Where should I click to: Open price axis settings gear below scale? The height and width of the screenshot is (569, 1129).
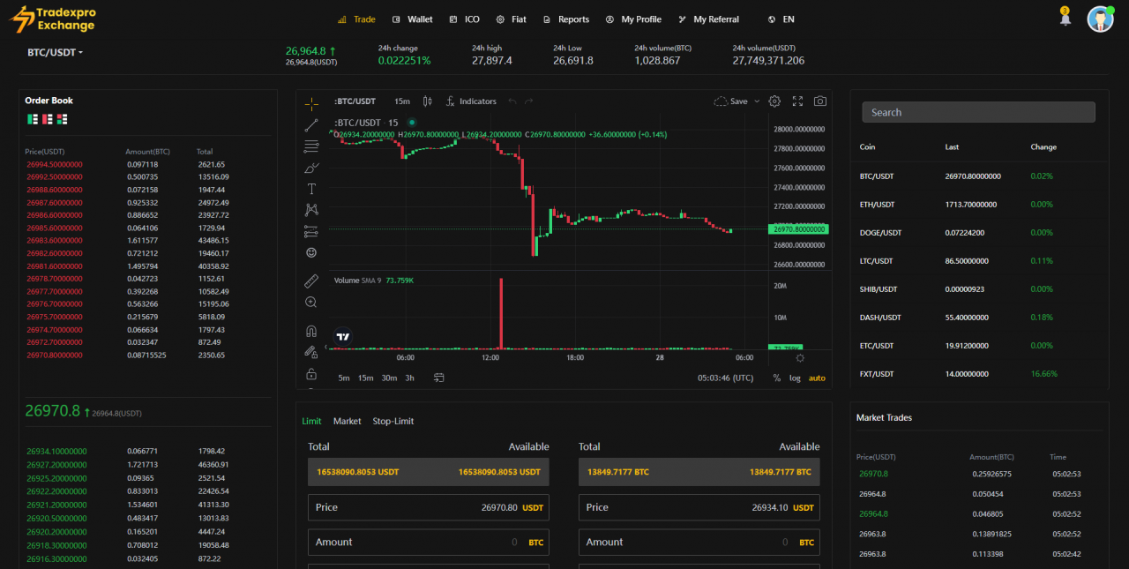click(x=800, y=358)
